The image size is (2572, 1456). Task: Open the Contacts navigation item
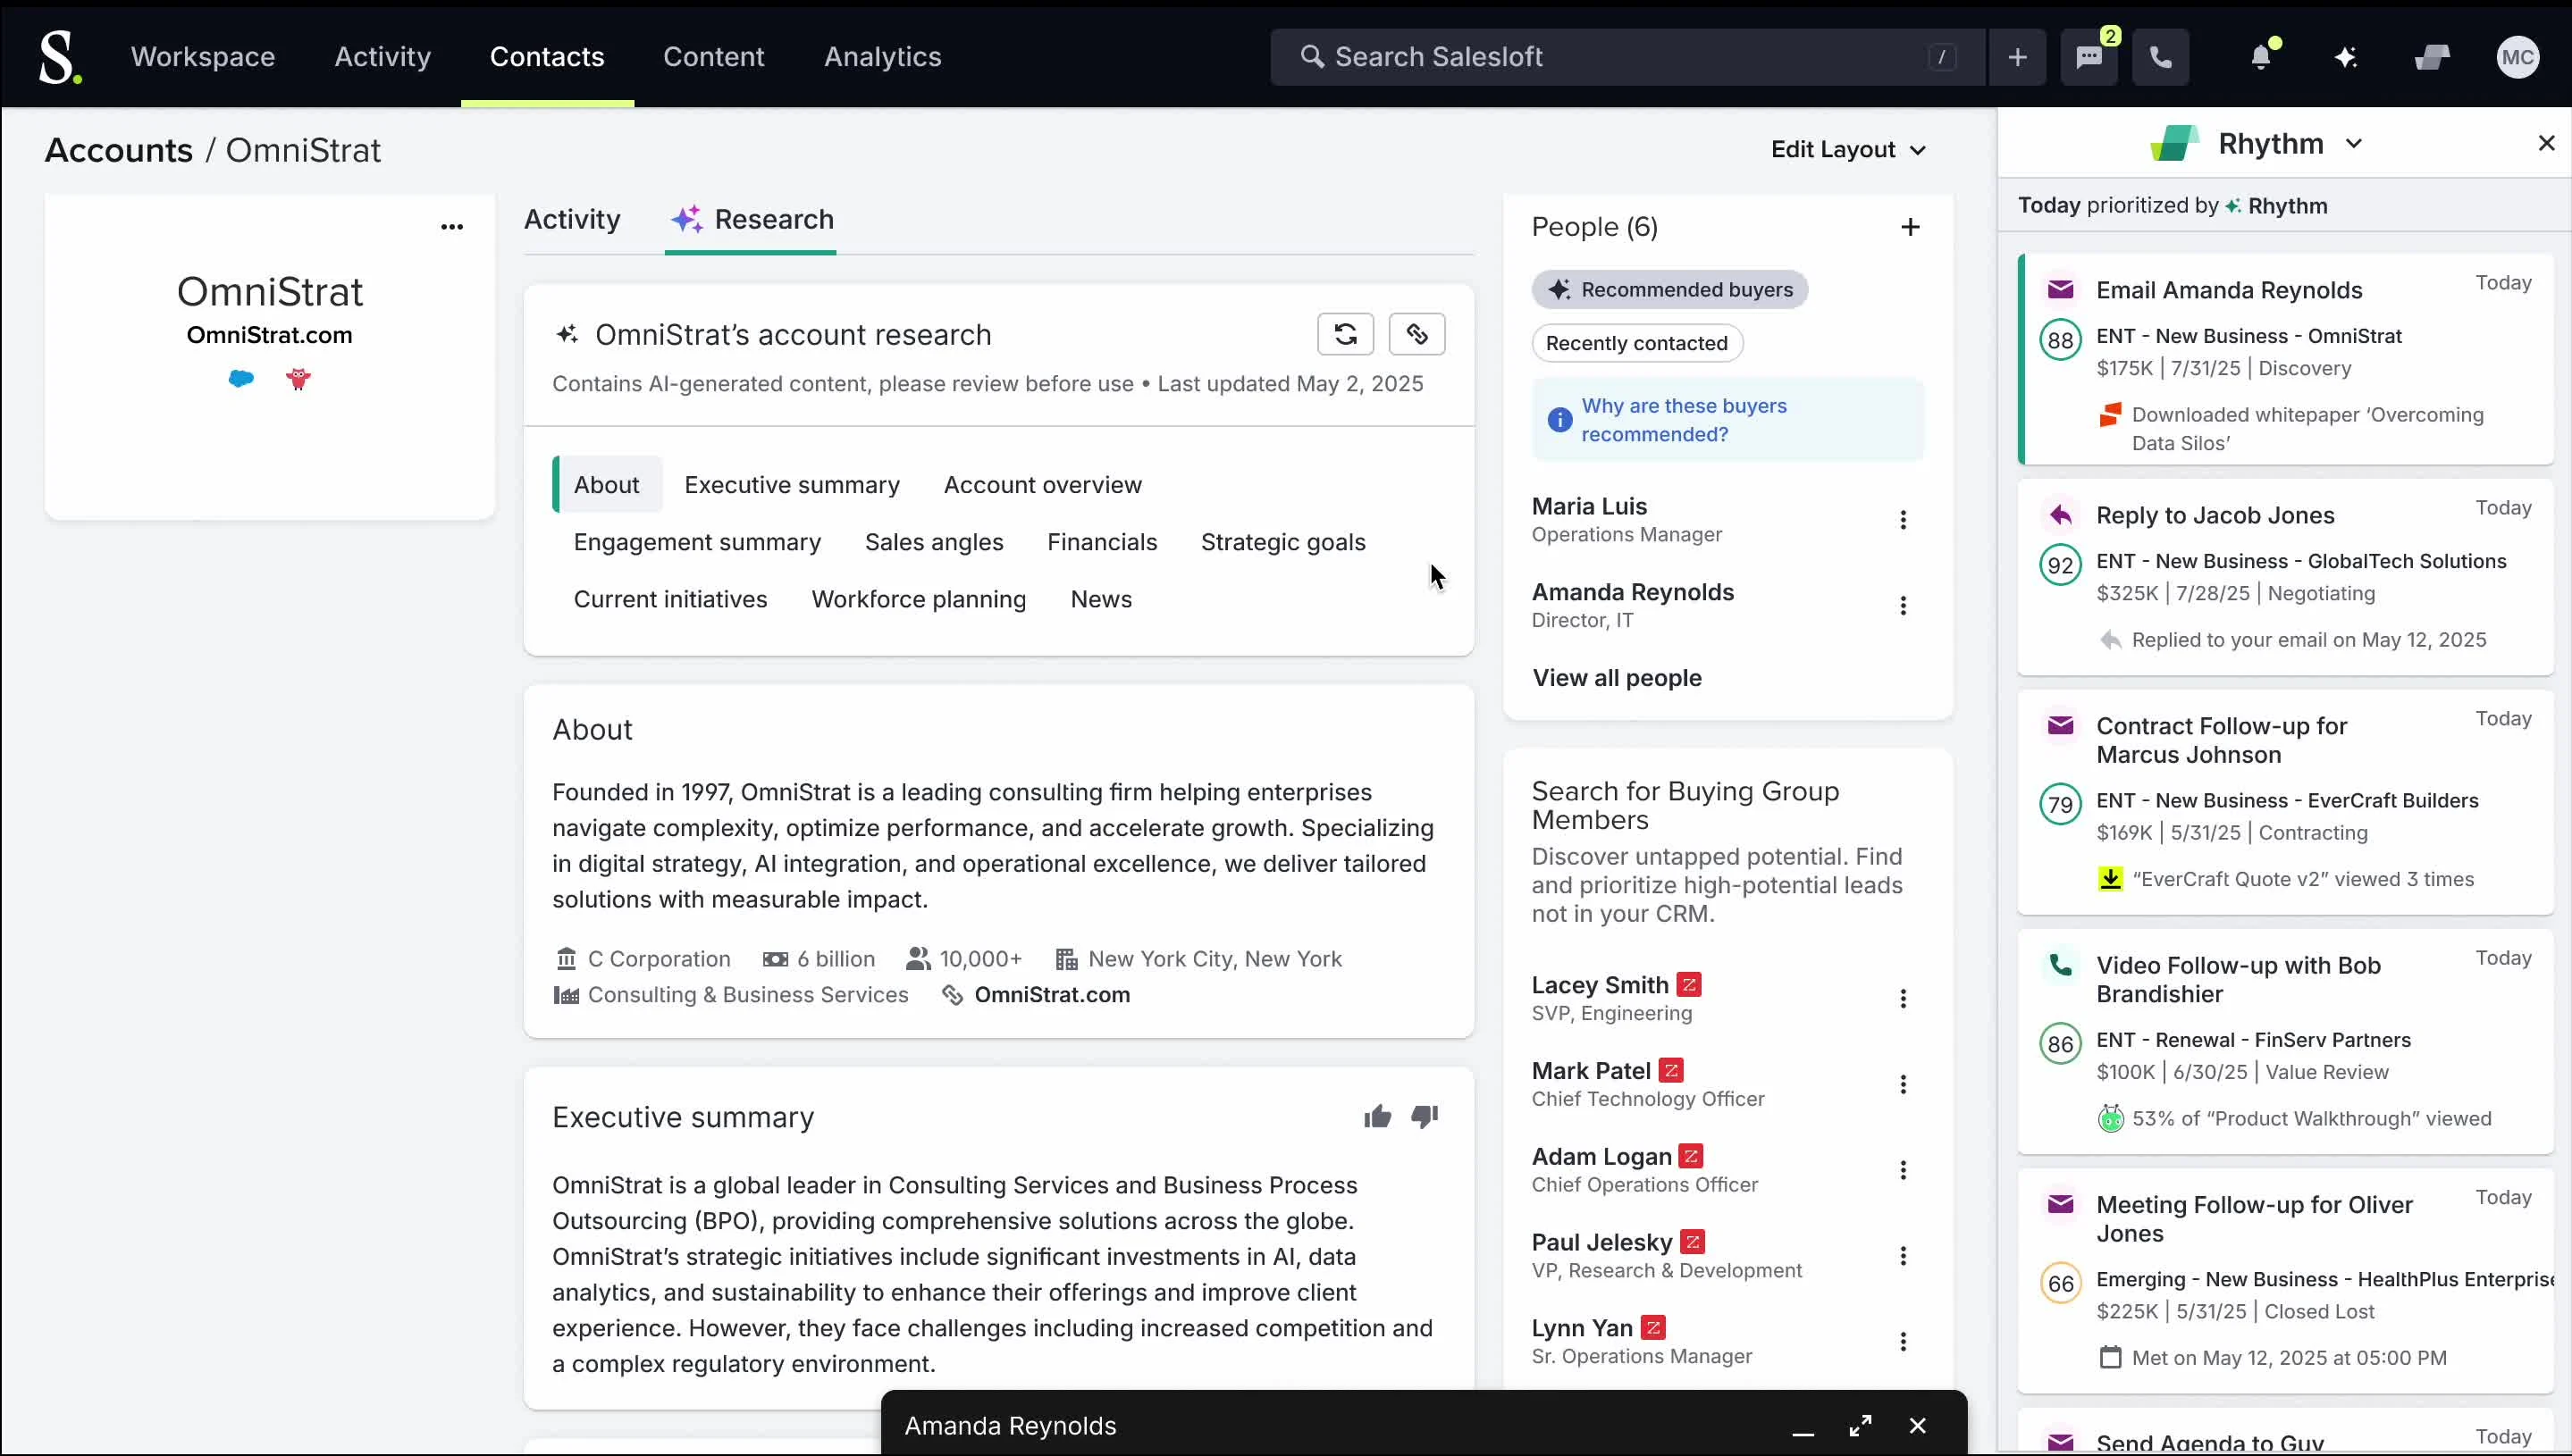coord(547,57)
